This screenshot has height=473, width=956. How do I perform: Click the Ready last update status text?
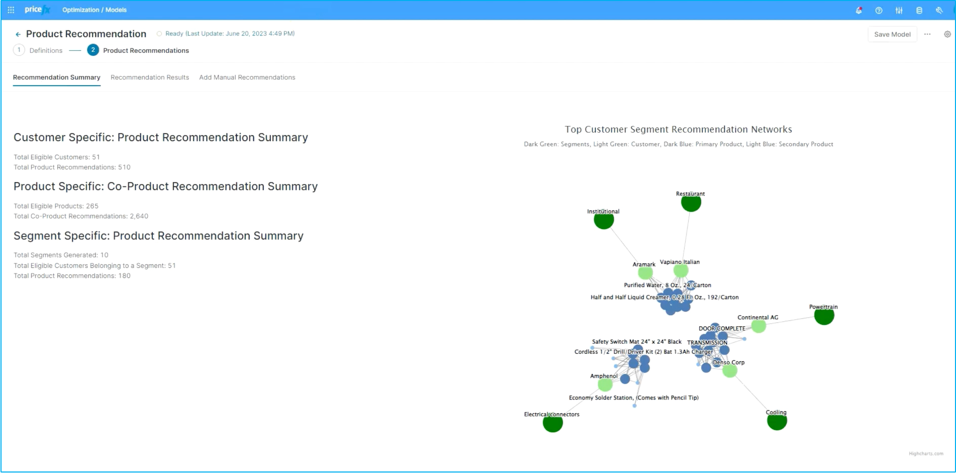coord(230,33)
